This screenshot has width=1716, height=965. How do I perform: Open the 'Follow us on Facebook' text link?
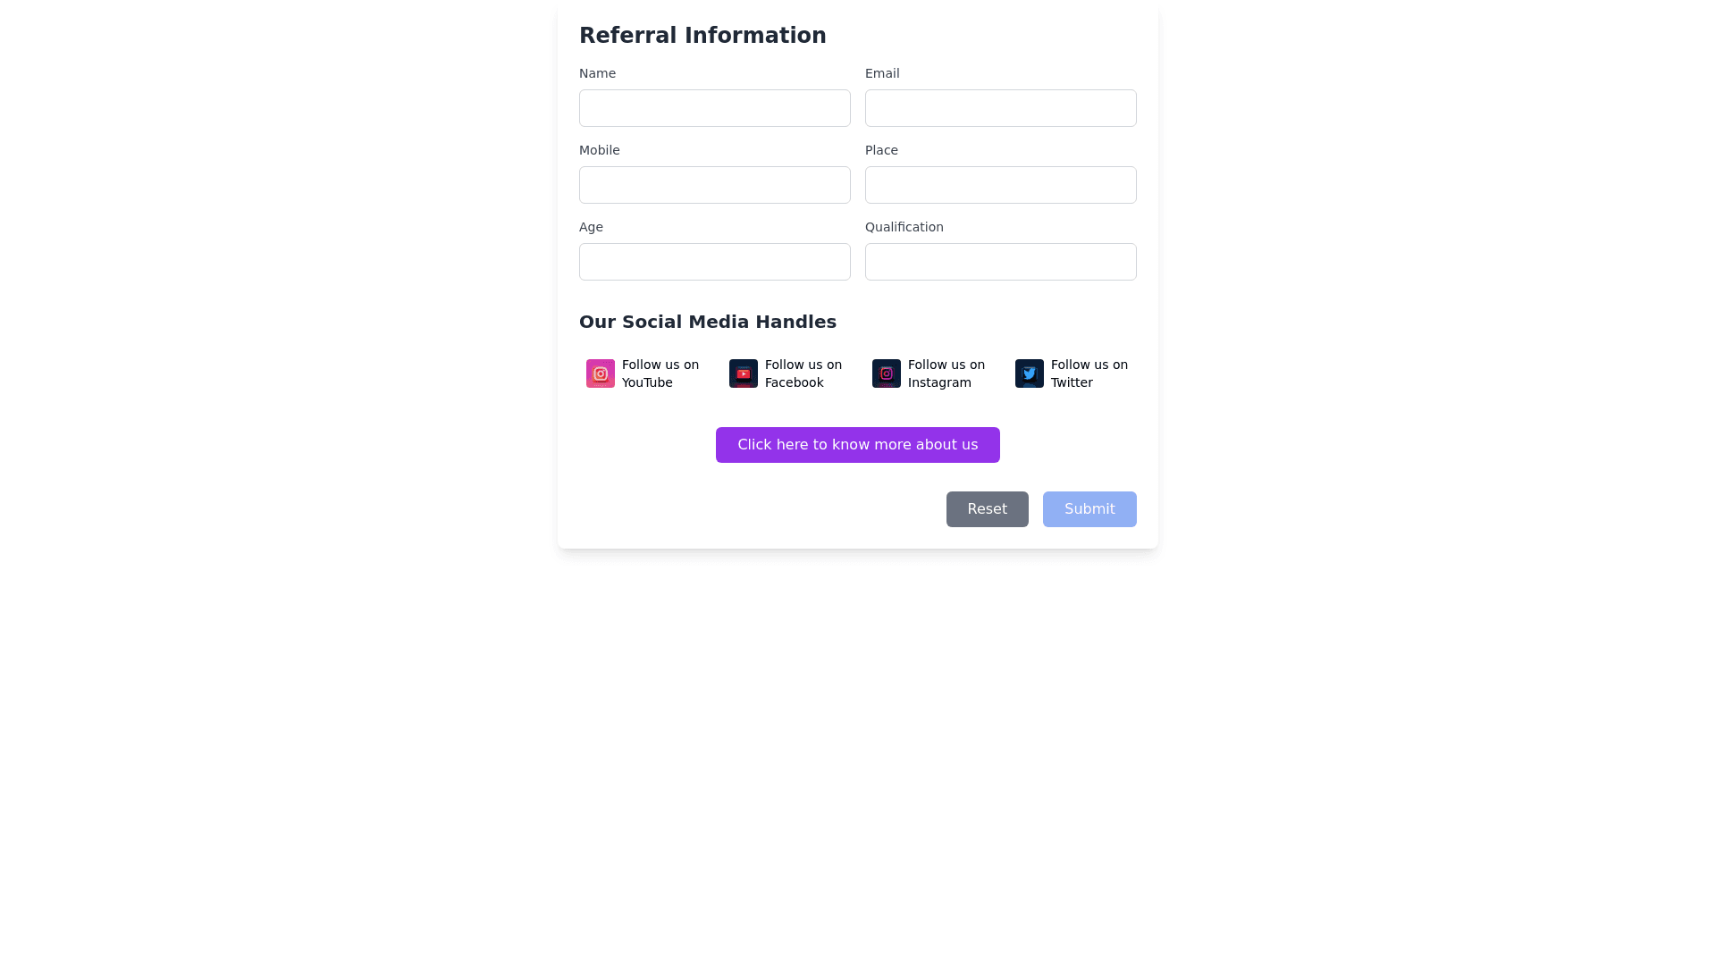pos(803,373)
